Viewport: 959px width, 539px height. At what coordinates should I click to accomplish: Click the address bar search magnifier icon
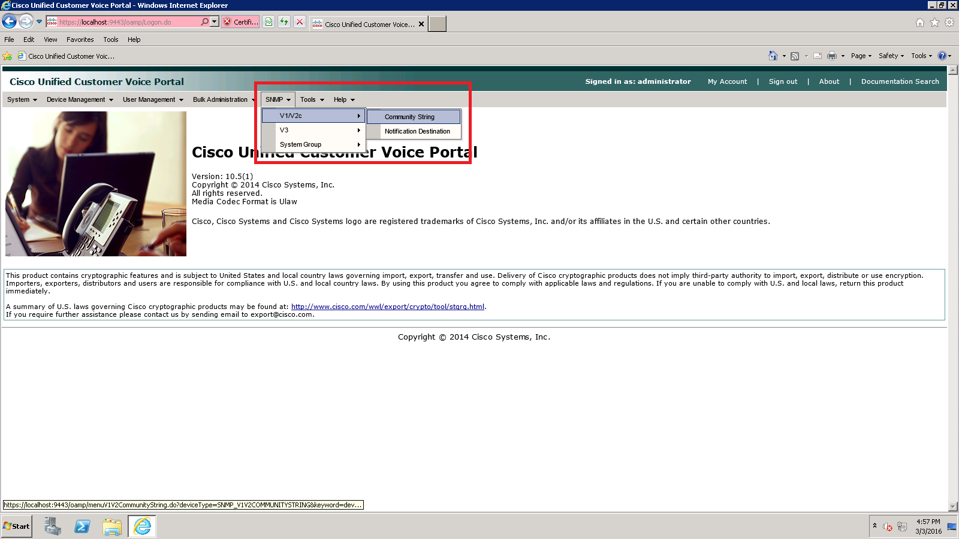pos(205,22)
